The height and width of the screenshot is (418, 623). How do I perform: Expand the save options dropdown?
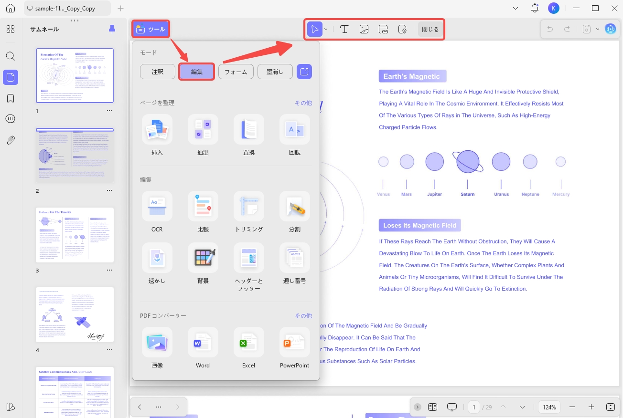click(598, 29)
